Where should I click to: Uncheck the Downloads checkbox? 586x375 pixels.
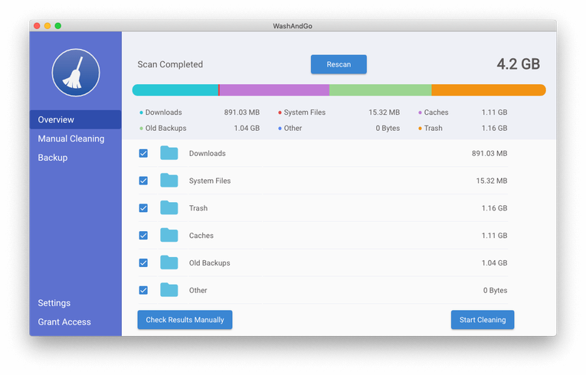click(143, 153)
